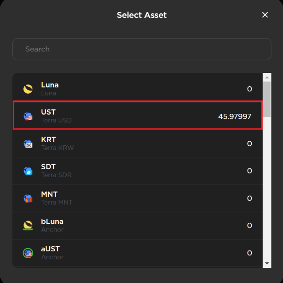283x283 pixels.
Task: Click the bLuna Anchor coin icon
Action: pos(28,225)
